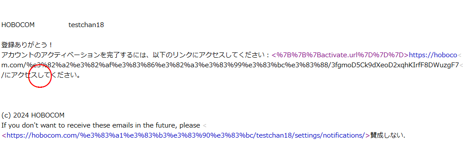Click the gray wrap marker after "please"
The height and width of the screenshot is (166, 469).
[204, 126]
